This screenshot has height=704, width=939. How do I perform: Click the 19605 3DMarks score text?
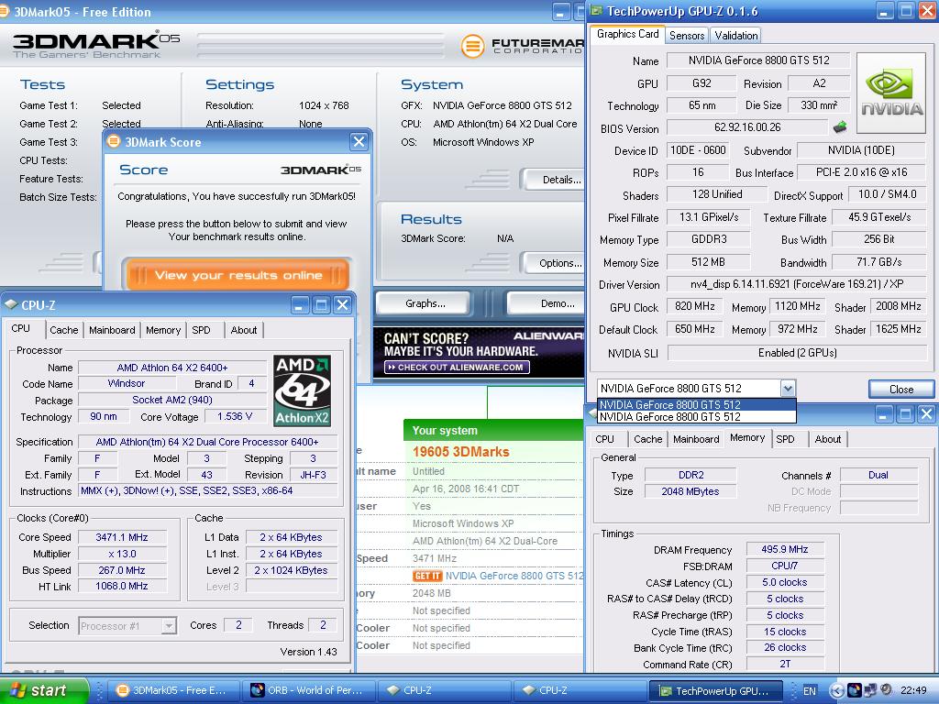[x=460, y=452]
